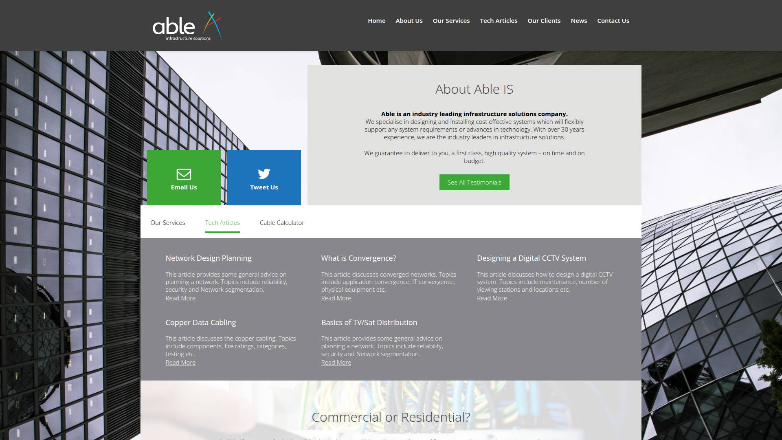Click the envelope icon in Email Us tile
782x440 pixels.
tap(184, 174)
